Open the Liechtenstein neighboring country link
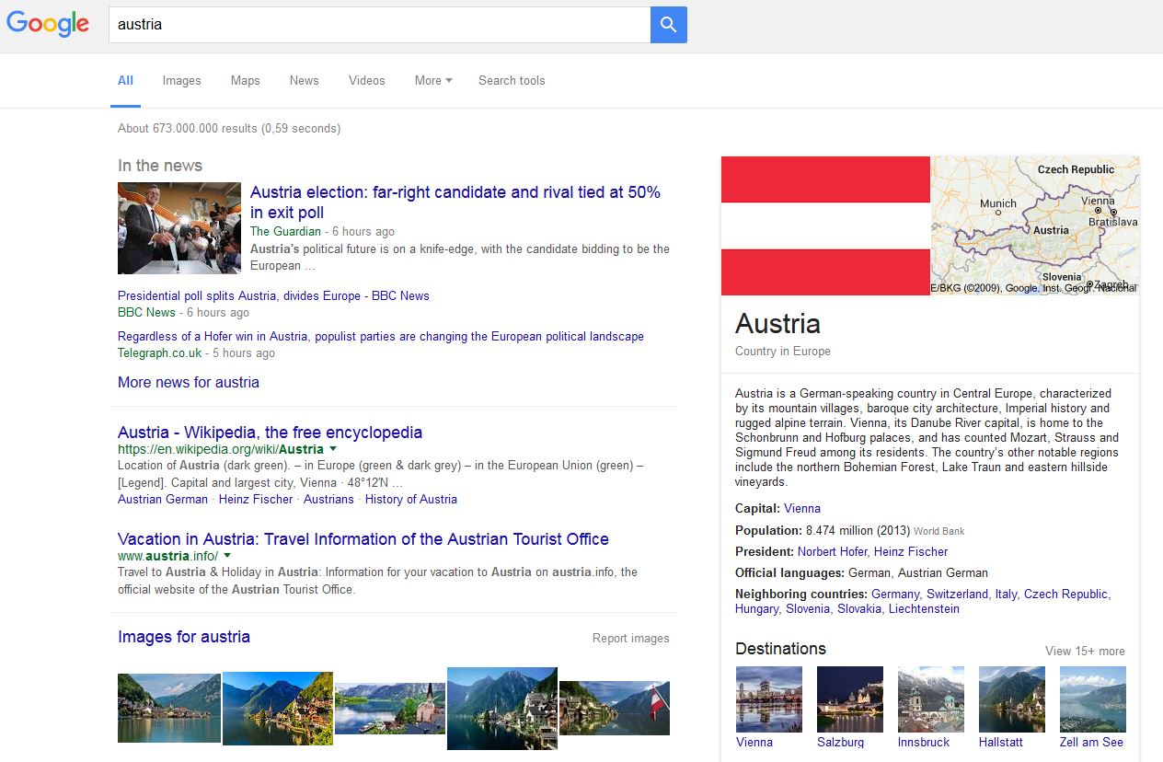The height and width of the screenshot is (762, 1163). (924, 608)
